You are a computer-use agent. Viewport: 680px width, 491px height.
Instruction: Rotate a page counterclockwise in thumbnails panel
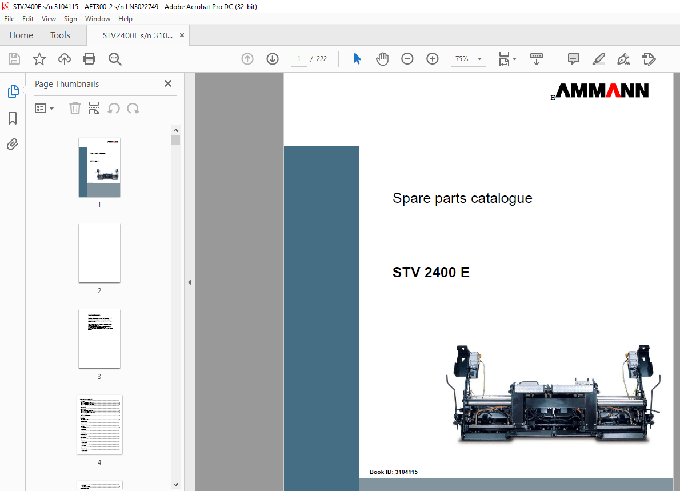114,108
